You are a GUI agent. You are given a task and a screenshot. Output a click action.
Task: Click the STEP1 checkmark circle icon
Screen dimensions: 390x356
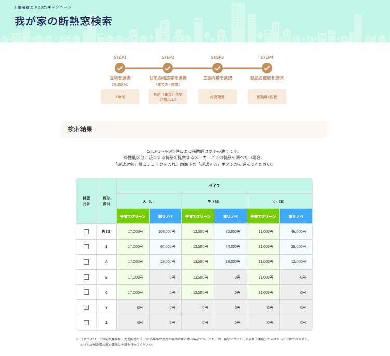[x=120, y=68]
